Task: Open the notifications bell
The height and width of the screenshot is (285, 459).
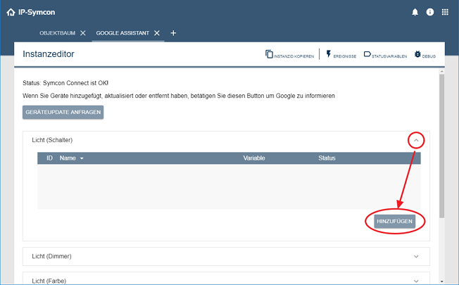Action: click(x=415, y=12)
